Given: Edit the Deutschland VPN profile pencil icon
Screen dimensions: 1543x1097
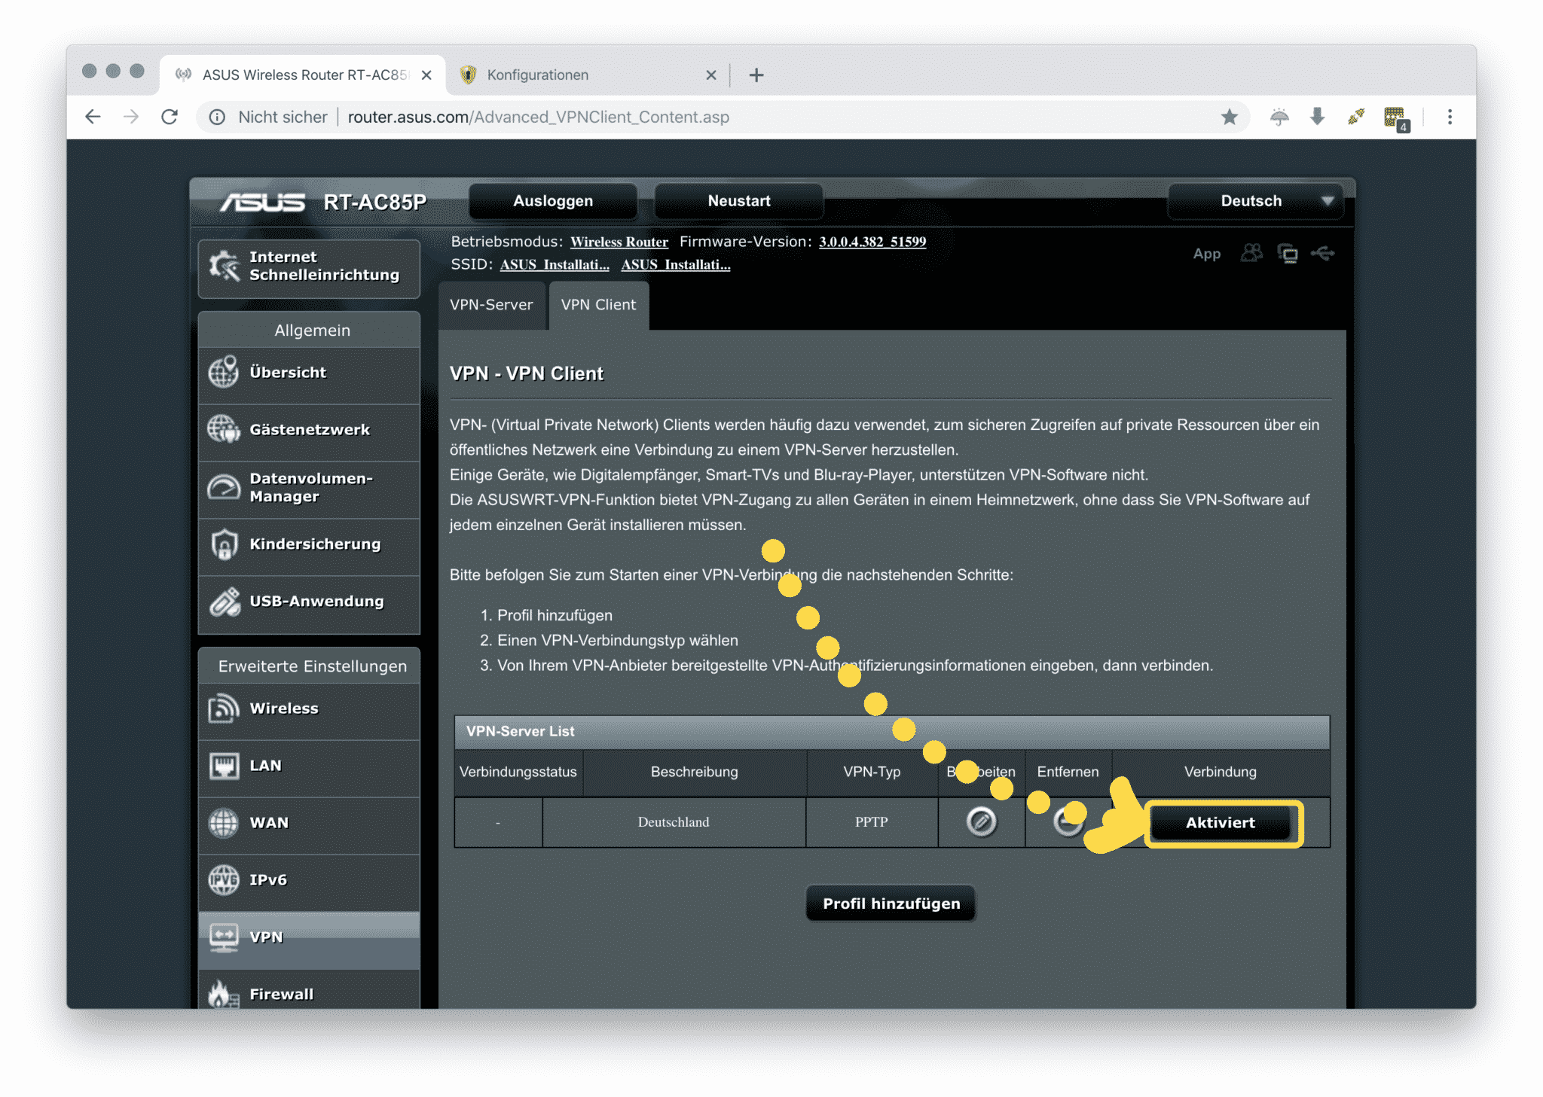Looking at the screenshot, I should click(x=981, y=821).
